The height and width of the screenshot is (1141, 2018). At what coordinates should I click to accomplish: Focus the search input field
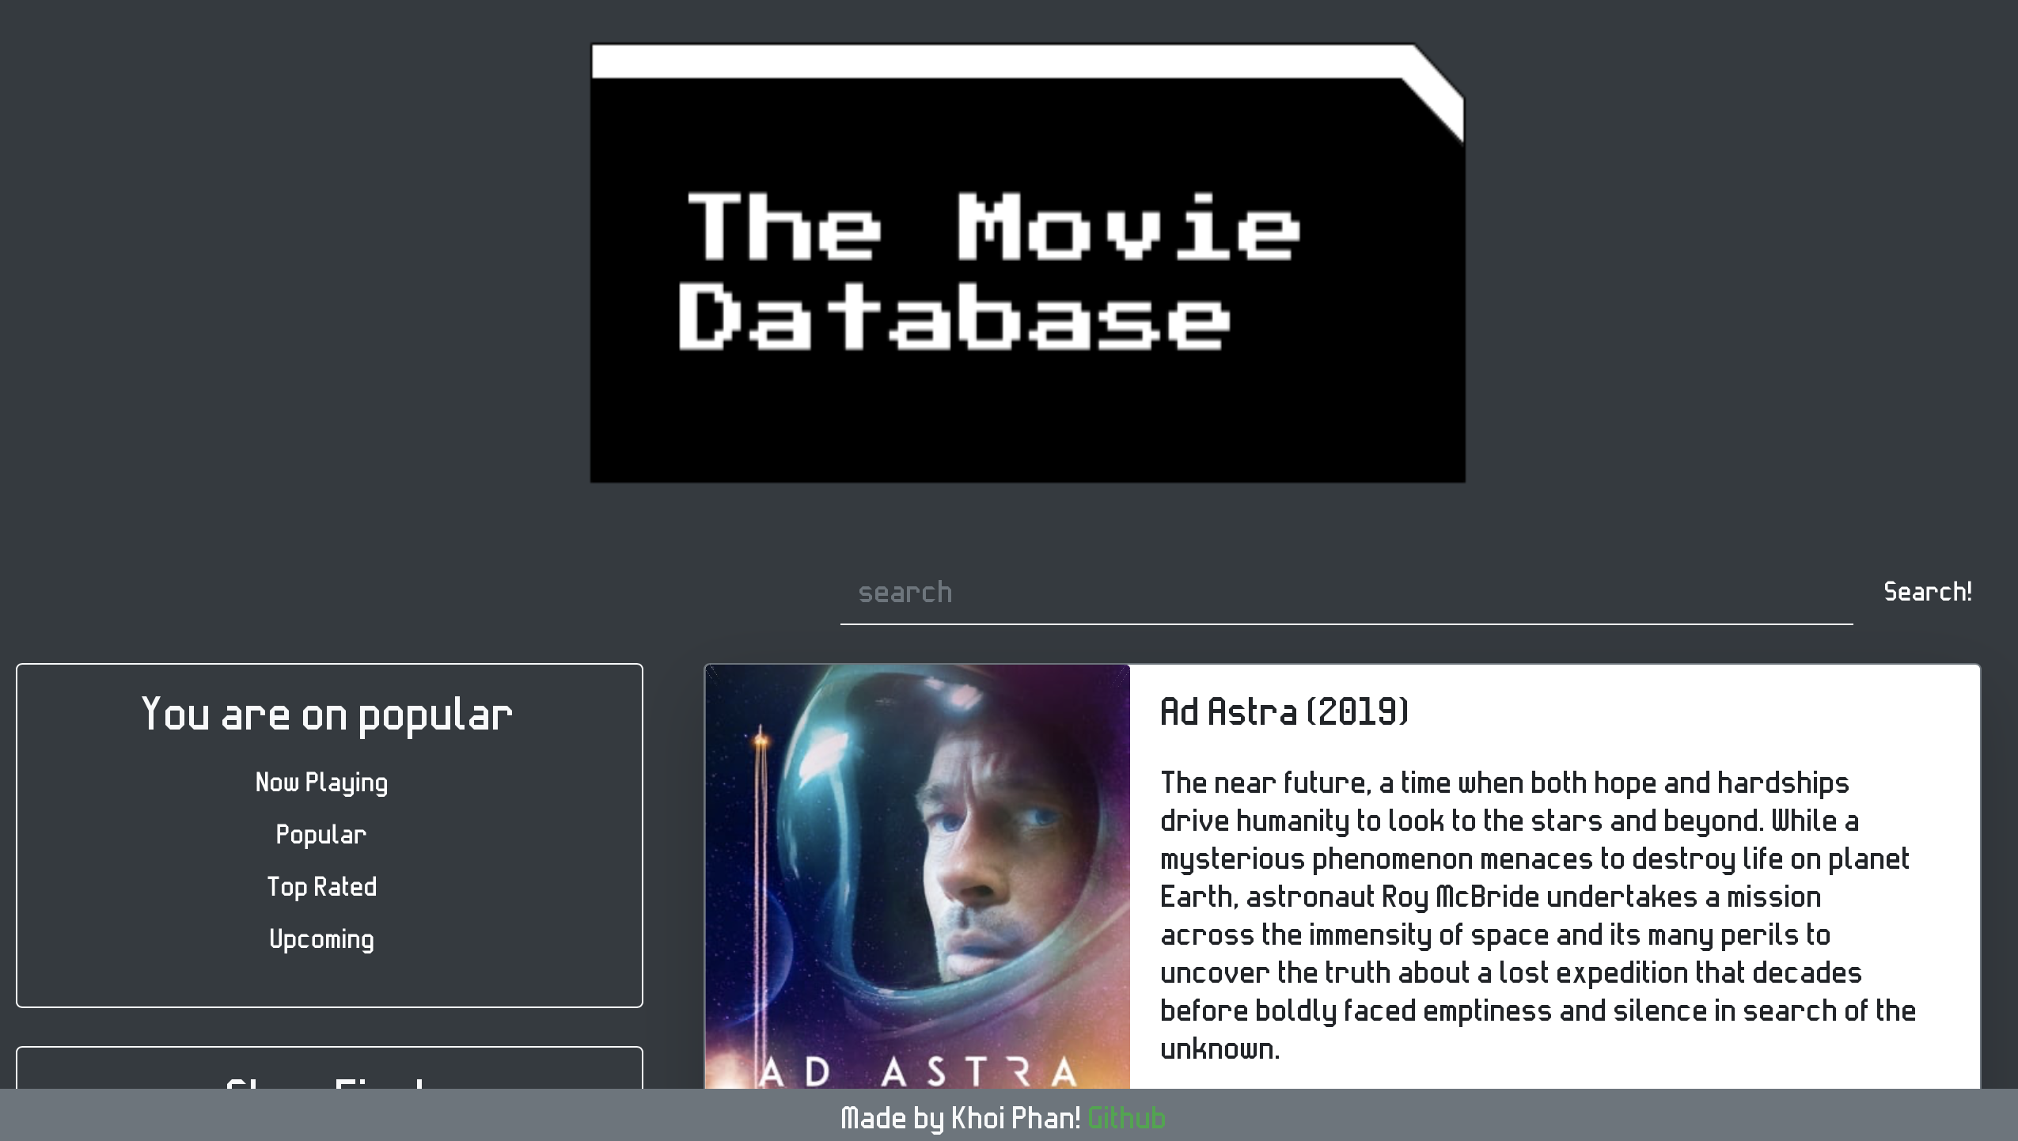click(1346, 593)
